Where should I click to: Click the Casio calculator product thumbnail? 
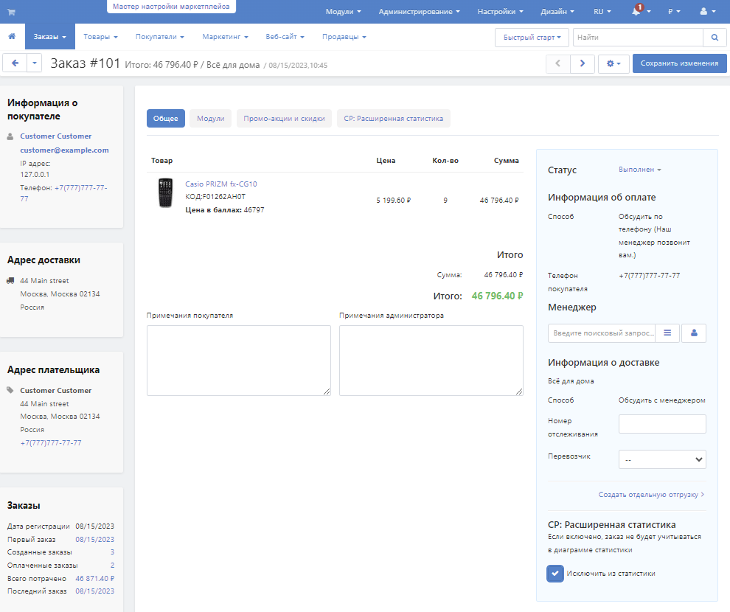pos(165,193)
